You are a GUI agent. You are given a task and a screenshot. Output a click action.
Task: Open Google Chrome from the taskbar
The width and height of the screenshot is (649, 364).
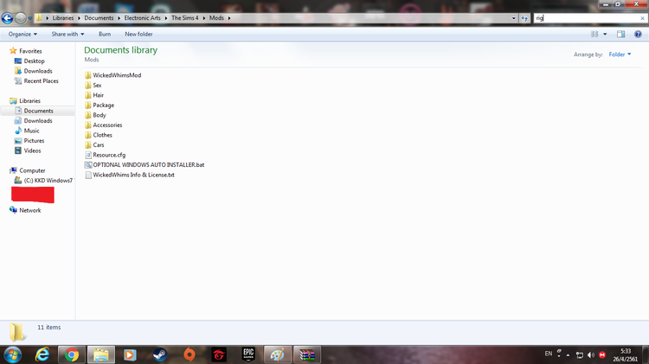coord(71,354)
